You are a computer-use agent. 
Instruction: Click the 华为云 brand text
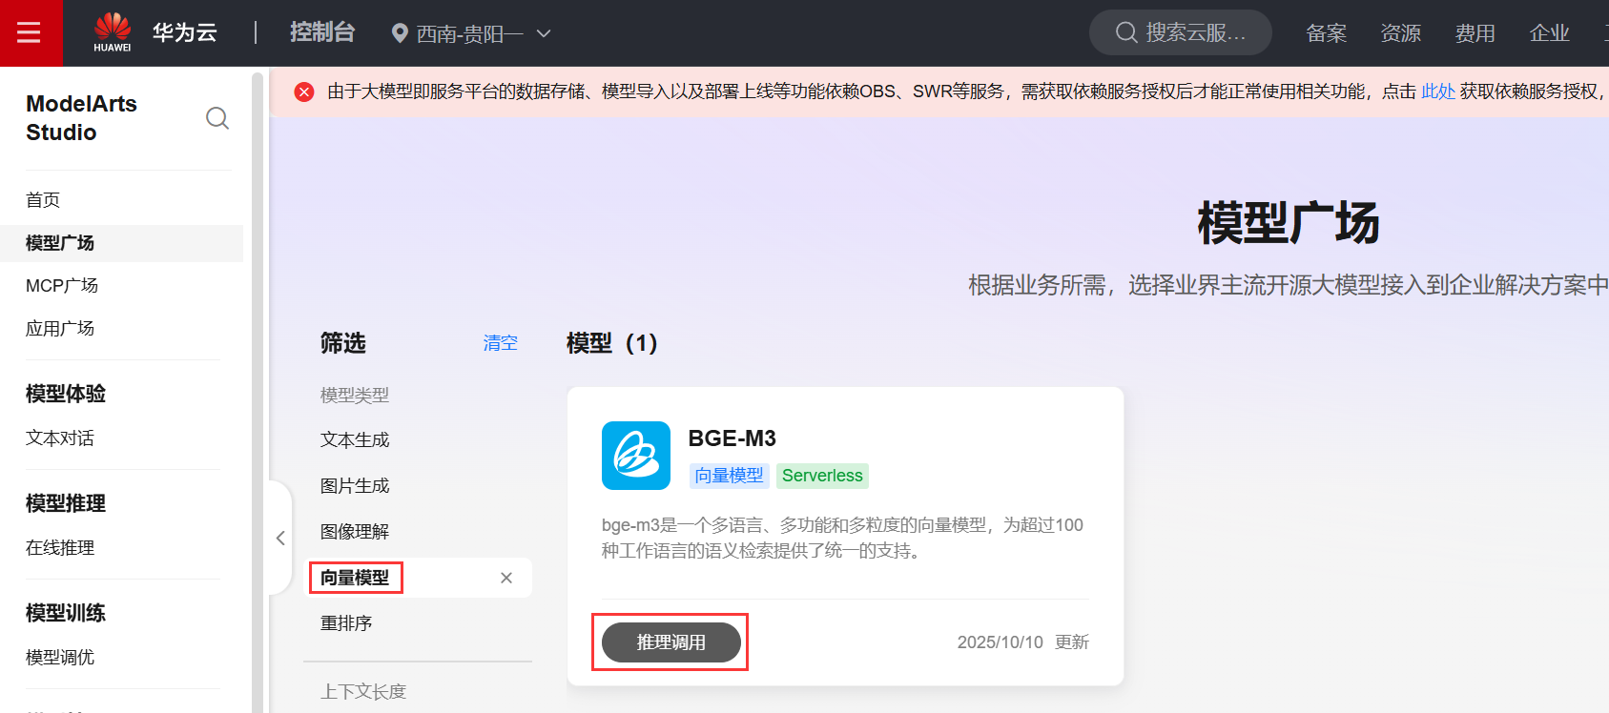[x=185, y=32]
